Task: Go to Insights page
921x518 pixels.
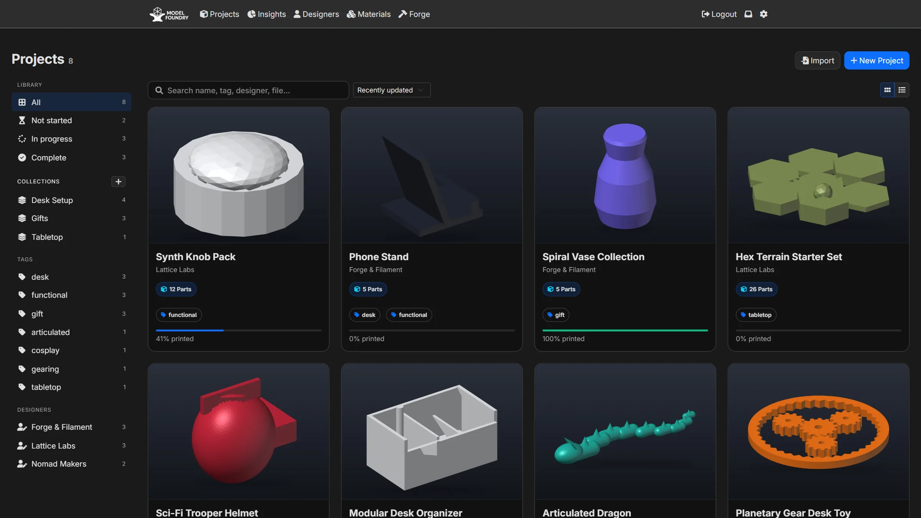Action: pos(267,14)
